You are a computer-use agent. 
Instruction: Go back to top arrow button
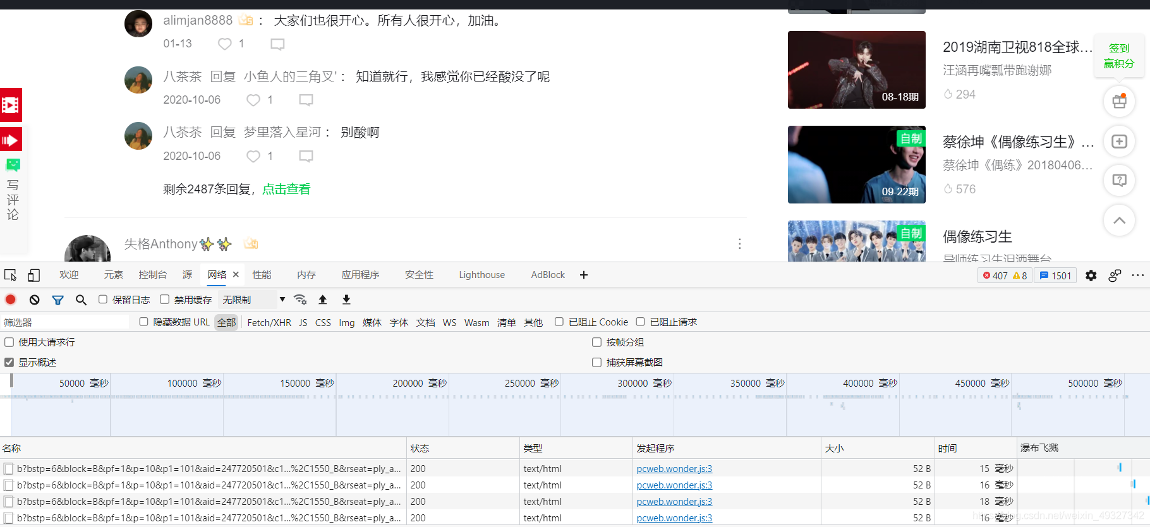pos(1119,221)
